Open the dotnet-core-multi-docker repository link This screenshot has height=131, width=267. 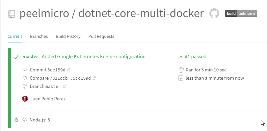click(141, 13)
